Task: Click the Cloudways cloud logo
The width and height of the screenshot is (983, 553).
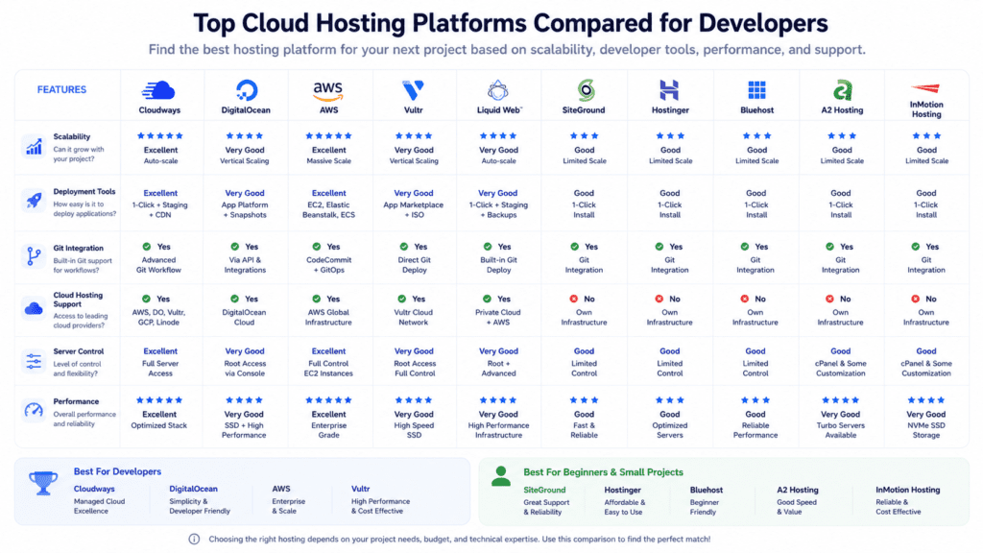Action: coord(158,90)
